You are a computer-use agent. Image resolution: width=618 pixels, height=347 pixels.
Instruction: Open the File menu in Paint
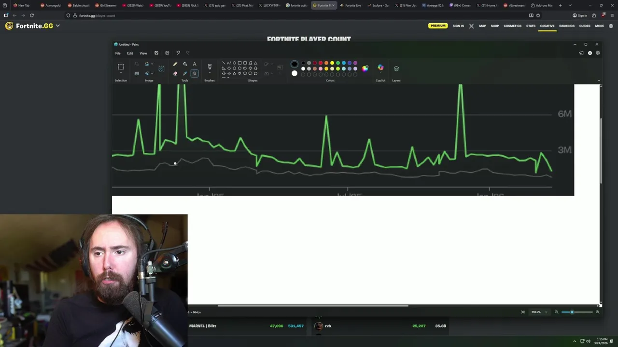pyautogui.click(x=118, y=53)
